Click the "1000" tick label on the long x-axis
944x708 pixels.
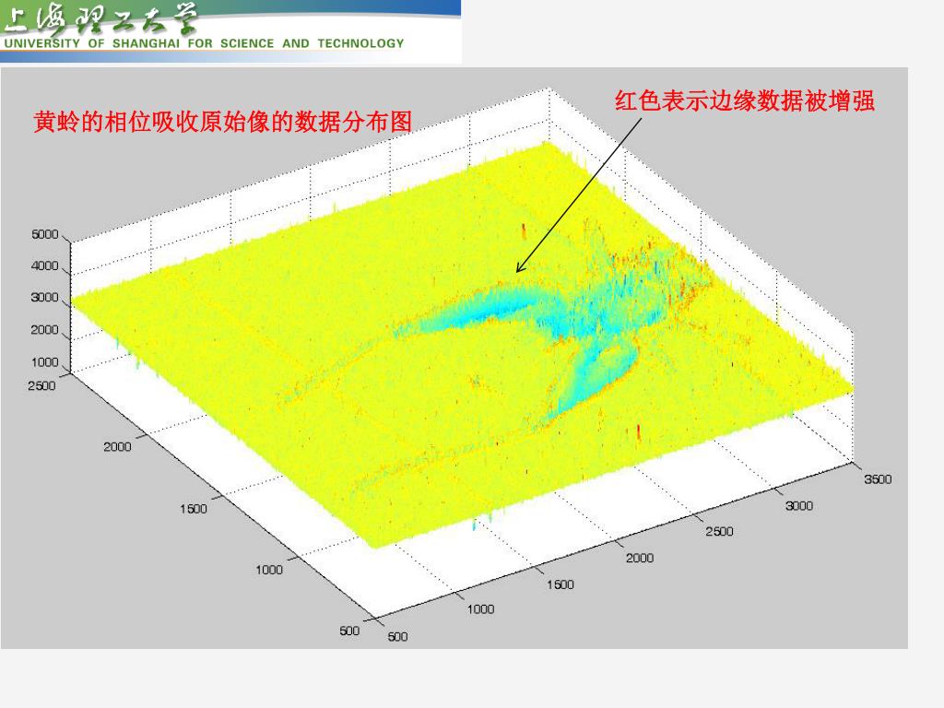click(480, 609)
